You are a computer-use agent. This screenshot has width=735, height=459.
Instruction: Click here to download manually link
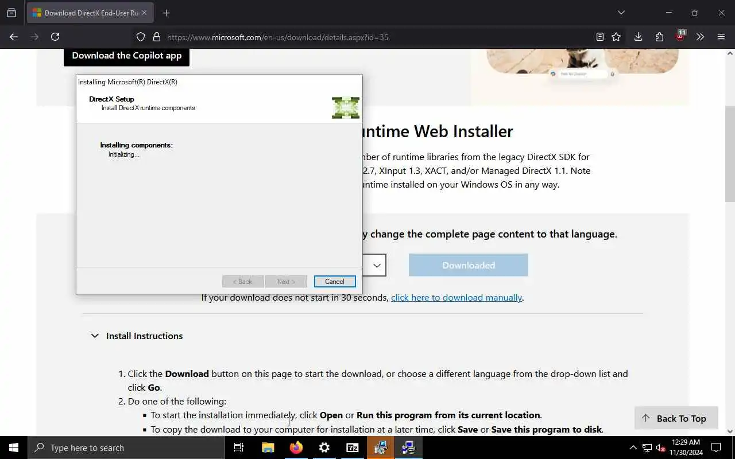(457, 297)
